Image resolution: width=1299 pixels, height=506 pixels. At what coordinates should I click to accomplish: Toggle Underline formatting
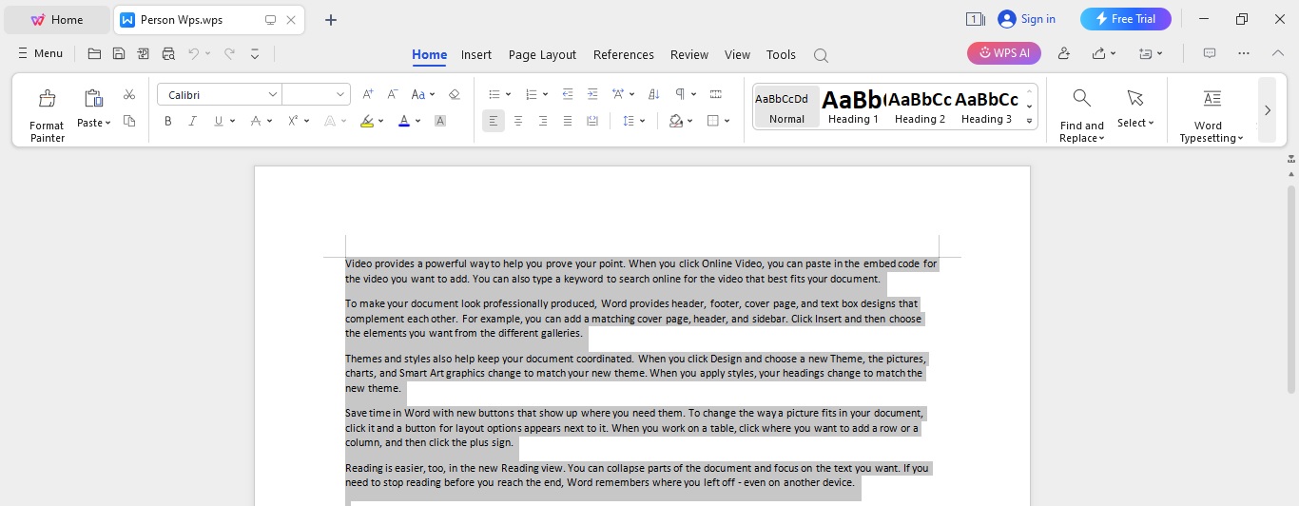(x=219, y=121)
